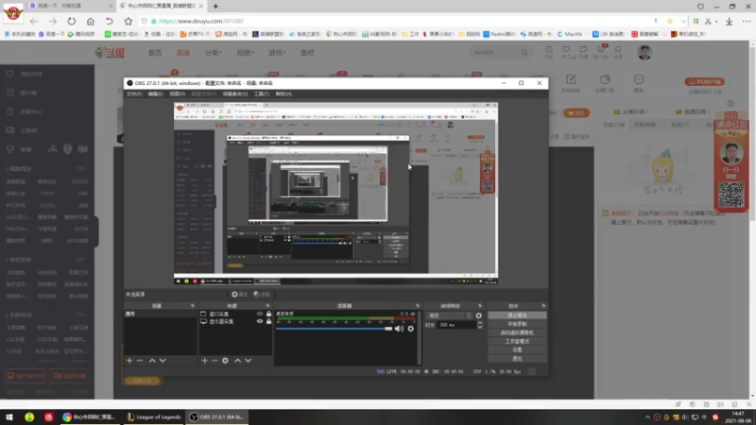This screenshot has height=425, width=756.
Task: Open OBS 场景集合(S) menu
Action: tap(235, 93)
